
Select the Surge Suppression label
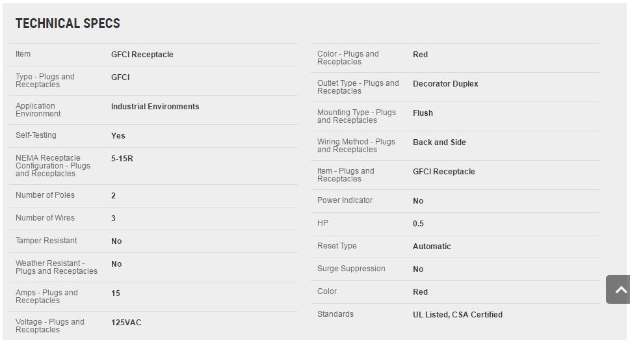point(351,269)
